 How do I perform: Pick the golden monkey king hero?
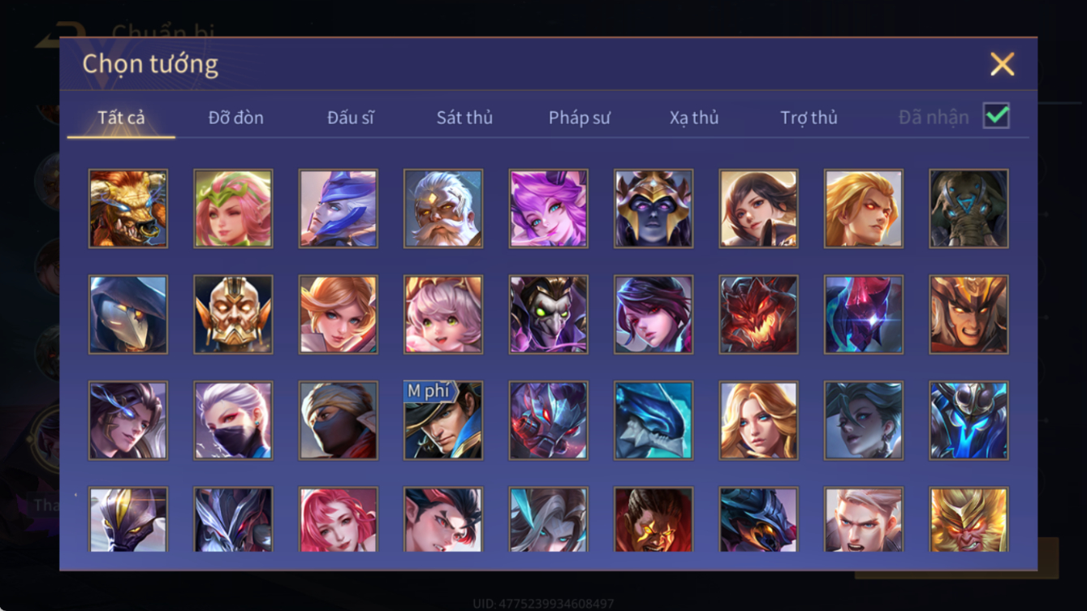tap(969, 519)
